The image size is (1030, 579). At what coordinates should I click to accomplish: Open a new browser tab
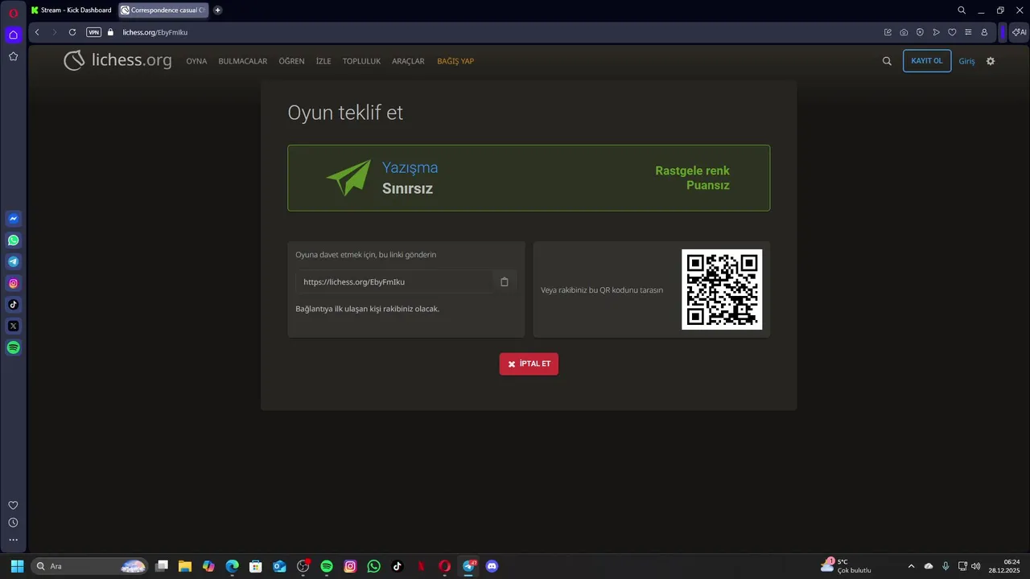pos(217,10)
